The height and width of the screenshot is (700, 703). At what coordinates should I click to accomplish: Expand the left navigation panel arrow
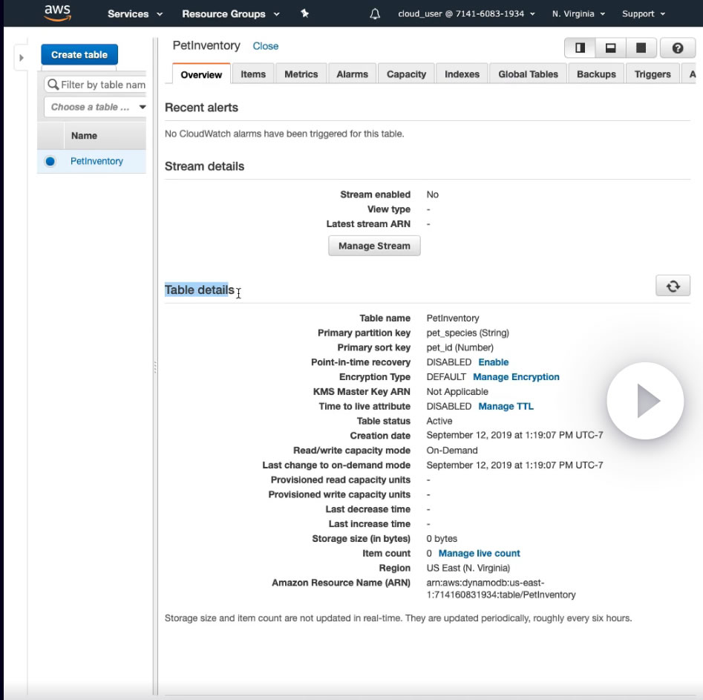21,58
